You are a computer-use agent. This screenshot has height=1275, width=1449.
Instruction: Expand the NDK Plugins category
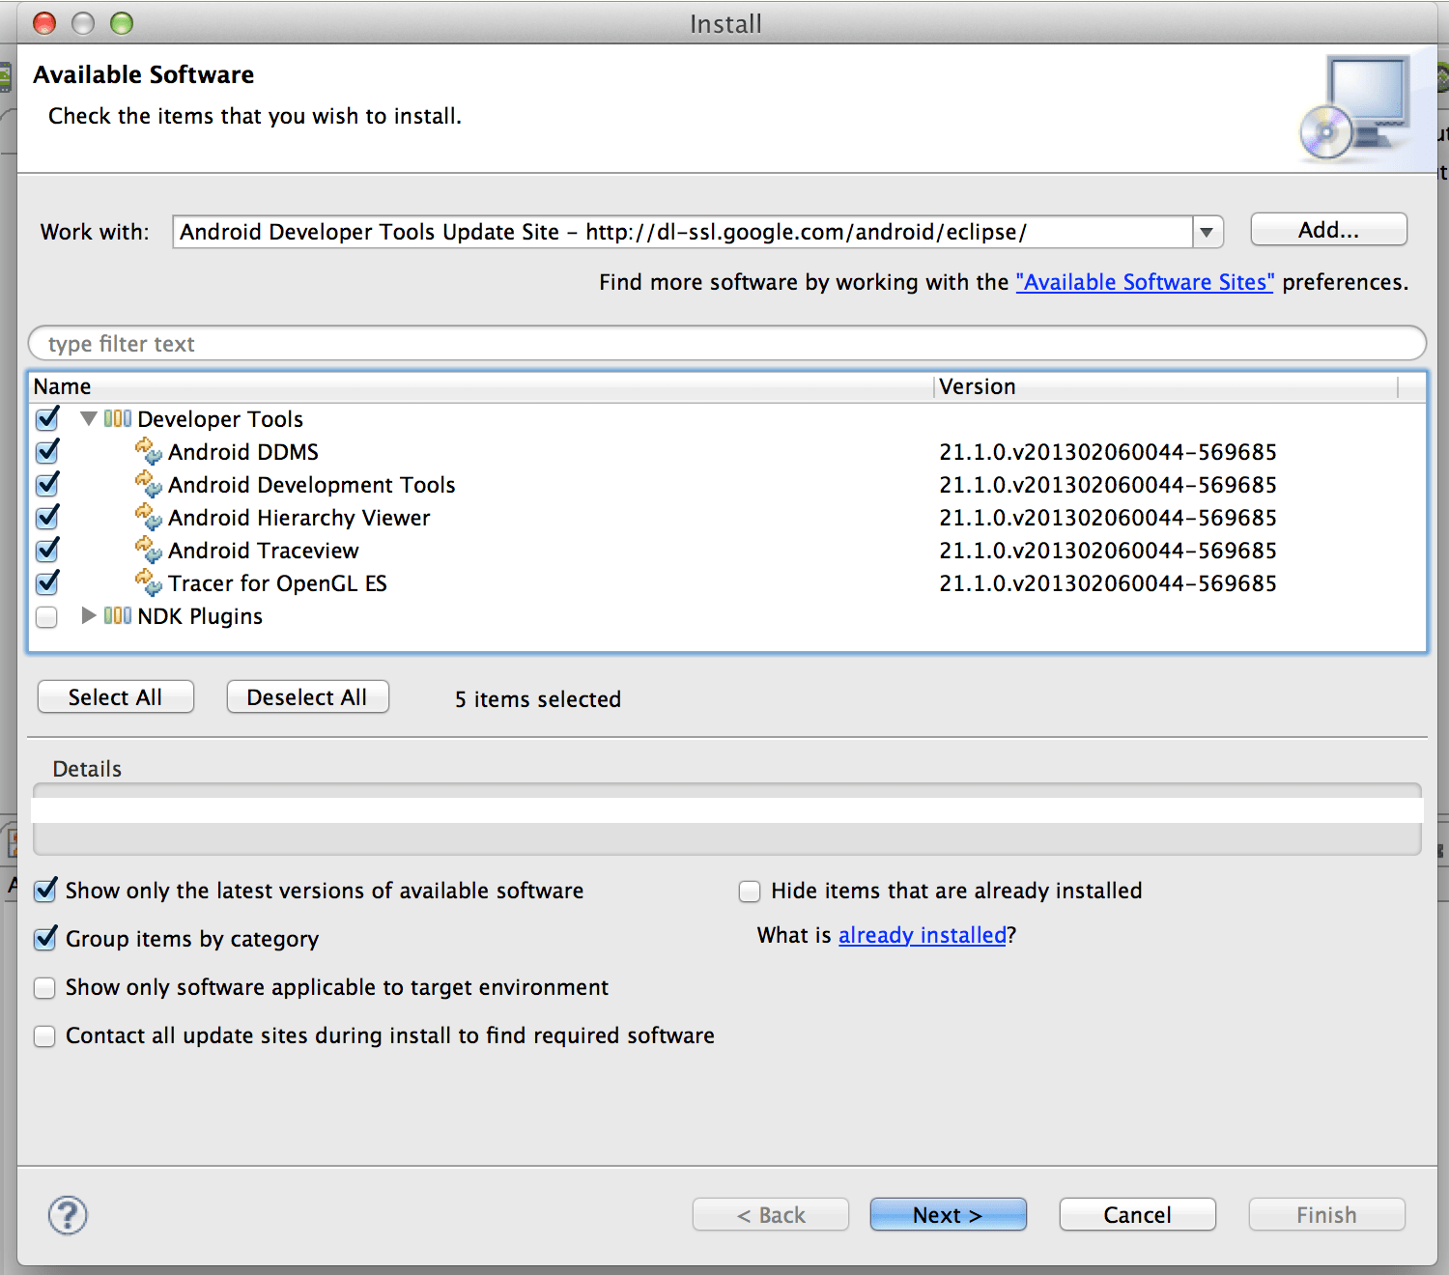[x=88, y=616]
